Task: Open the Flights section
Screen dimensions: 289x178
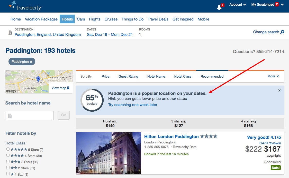Action: pos(95,19)
